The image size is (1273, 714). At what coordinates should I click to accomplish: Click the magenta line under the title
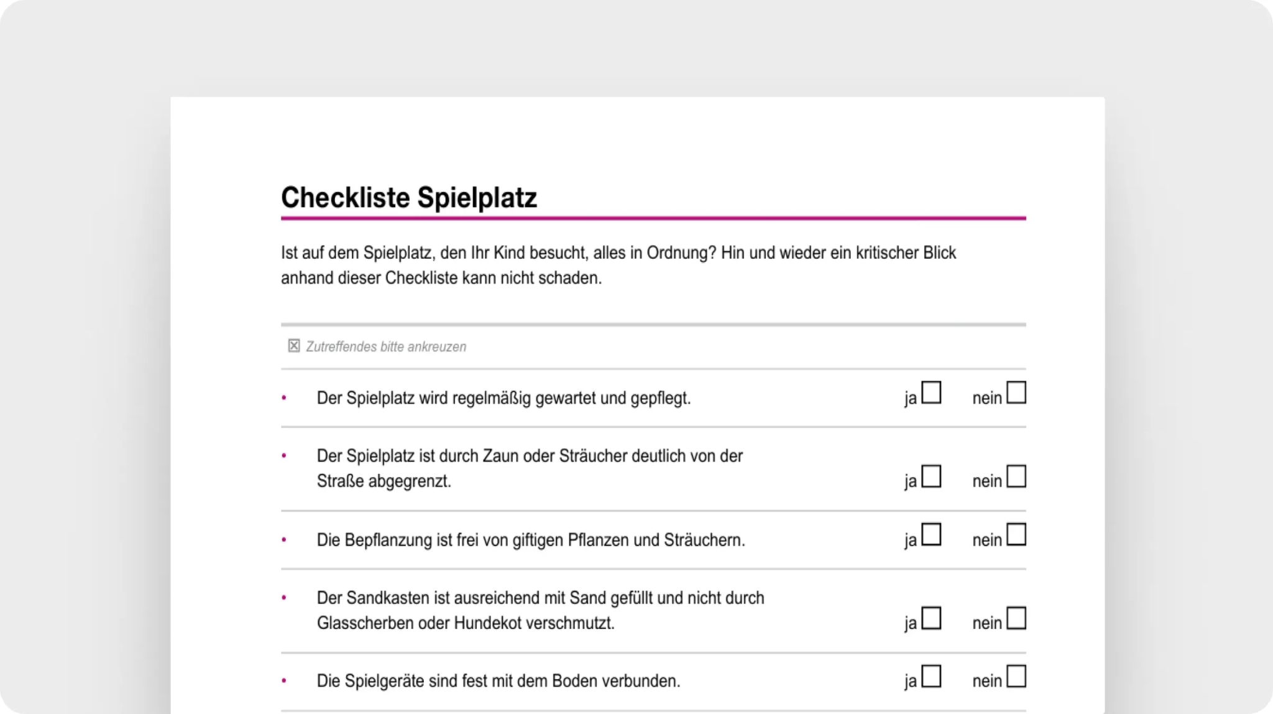click(x=653, y=218)
